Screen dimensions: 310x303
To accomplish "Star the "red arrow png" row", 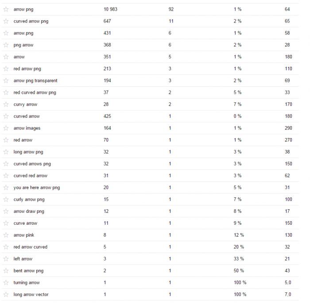I will [x=6, y=69].
